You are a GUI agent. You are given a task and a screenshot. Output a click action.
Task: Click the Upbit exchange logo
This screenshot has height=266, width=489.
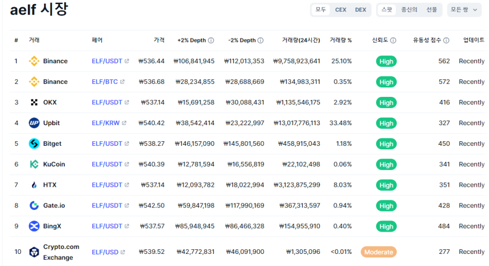click(x=34, y=123)
